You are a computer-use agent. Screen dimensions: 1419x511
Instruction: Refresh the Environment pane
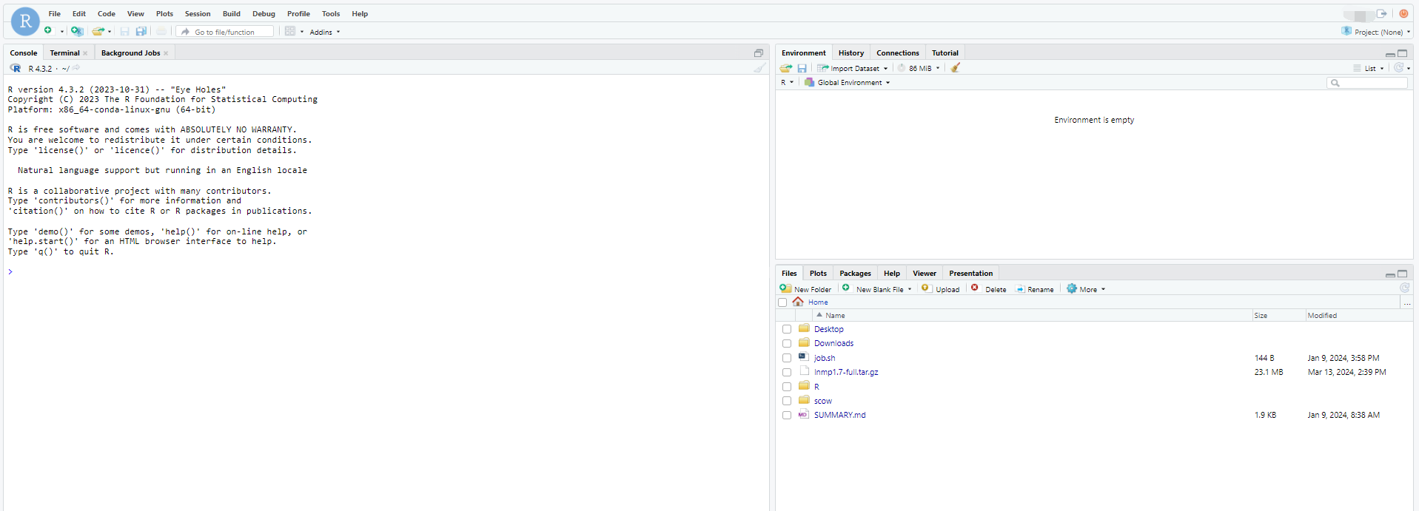1398,67
